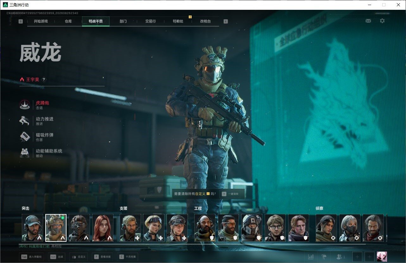Select the red-haired assault operator portrait
The image size is (406, 263).
click(103, 228)
